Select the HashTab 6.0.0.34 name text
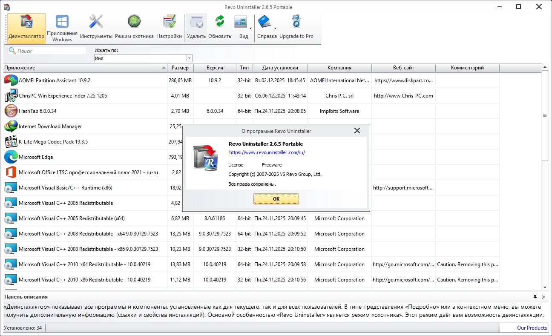This screenshot has width=552, height=336. [x=37, y=111]
